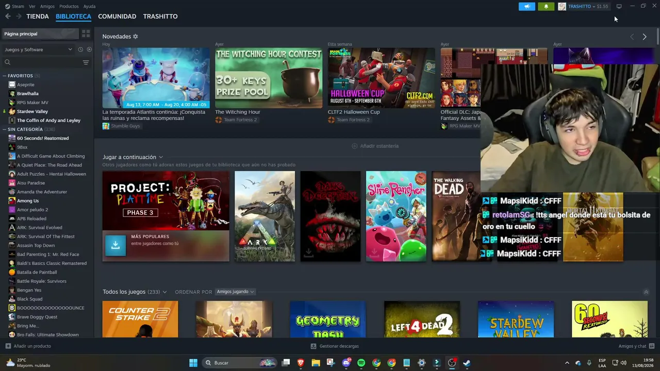The width and height of the screenshot is (660, 371).
Task: Open advanced filter options icon
Action: click(x=86, y=62)
